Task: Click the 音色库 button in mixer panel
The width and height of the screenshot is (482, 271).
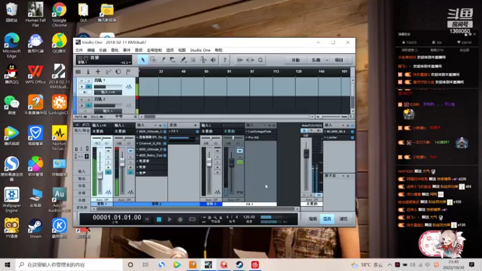Action: pyautogui.click(x=82, y=207)
